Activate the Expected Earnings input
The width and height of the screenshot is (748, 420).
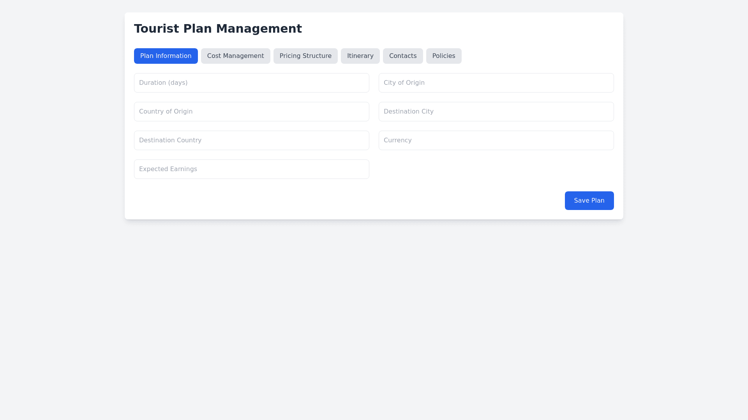[251, 169]
